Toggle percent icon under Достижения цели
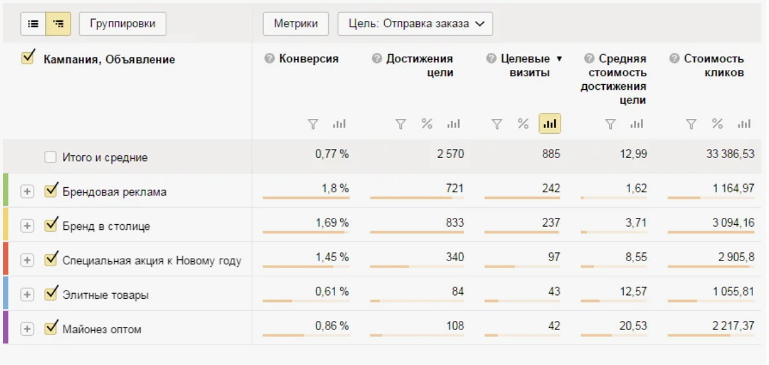Image resolution: width=769 pixels, height=365 pixels. 427,124
